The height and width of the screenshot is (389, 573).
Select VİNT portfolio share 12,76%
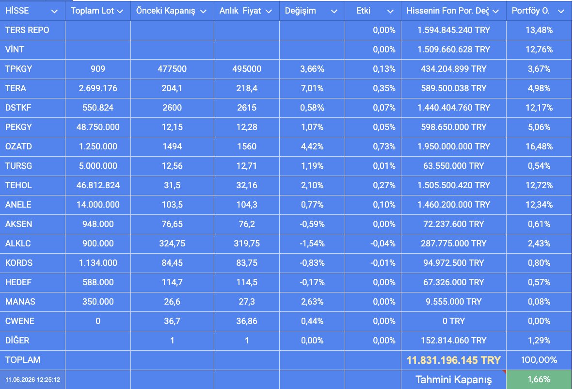[x=539, y=49]
